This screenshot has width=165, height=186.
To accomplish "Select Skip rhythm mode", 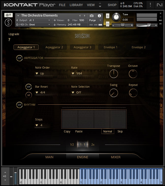I will pyautogui.click(x=120, y=131).
